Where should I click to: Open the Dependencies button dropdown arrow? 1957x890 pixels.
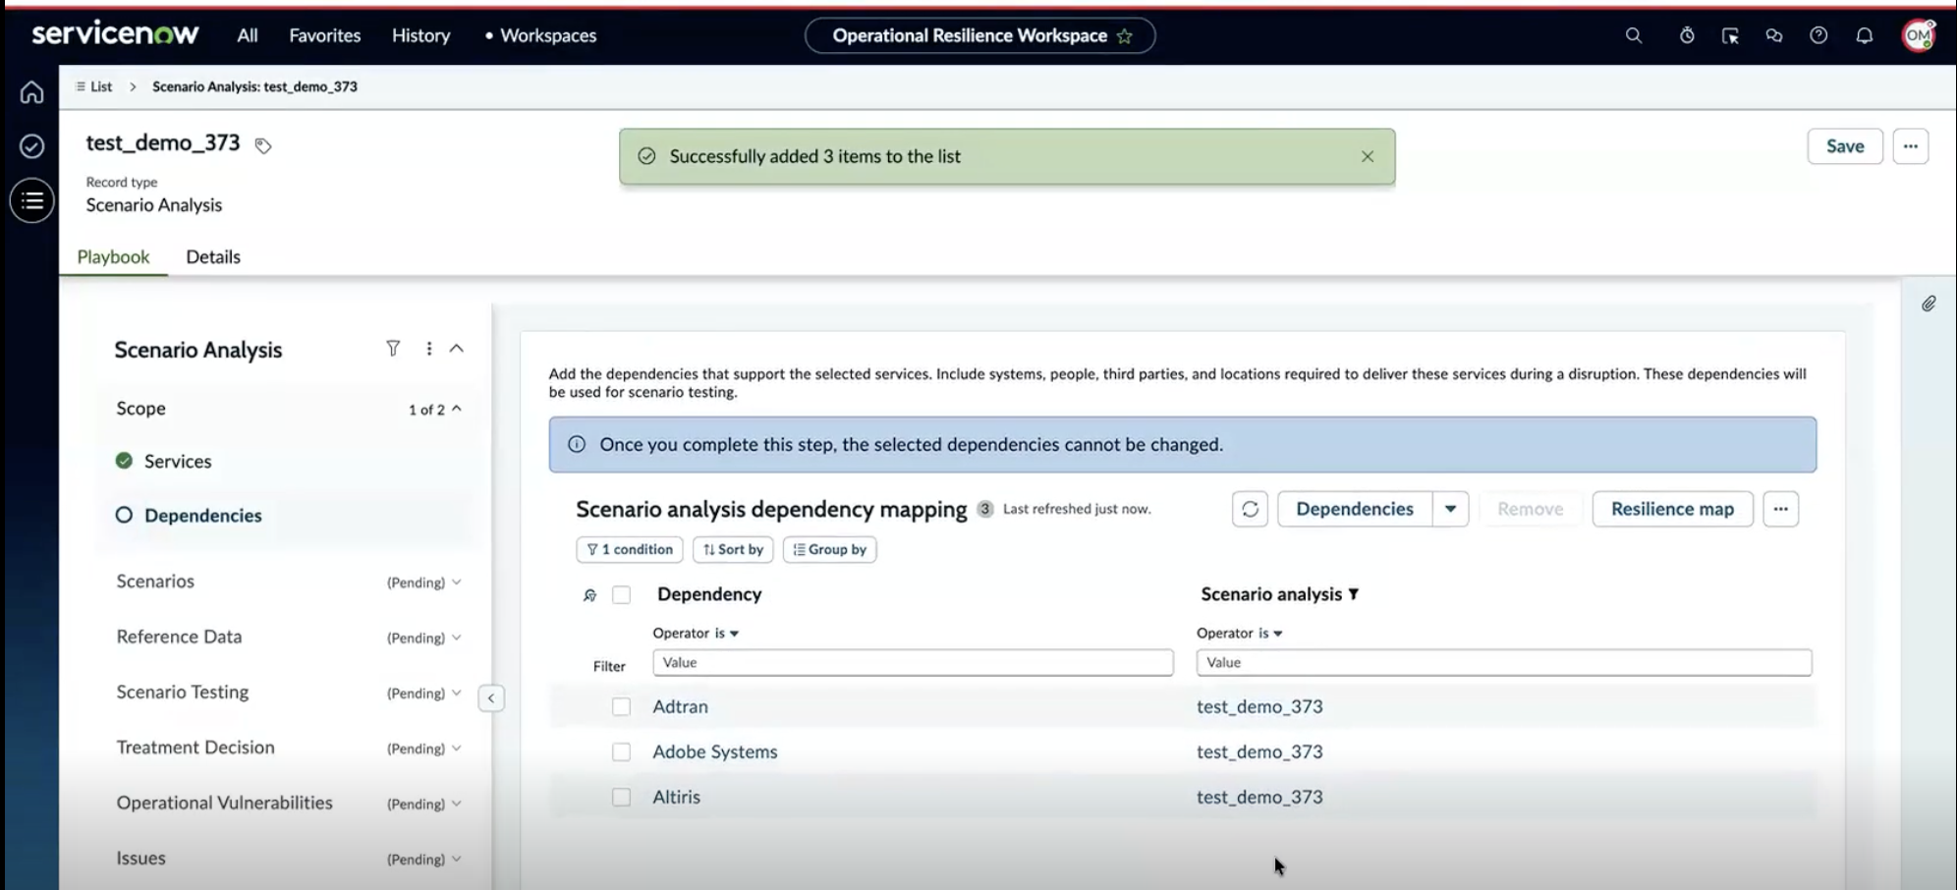point(1450,509)
